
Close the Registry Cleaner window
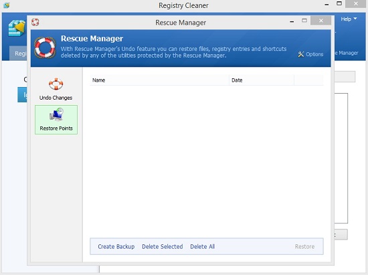click(356, 3)
